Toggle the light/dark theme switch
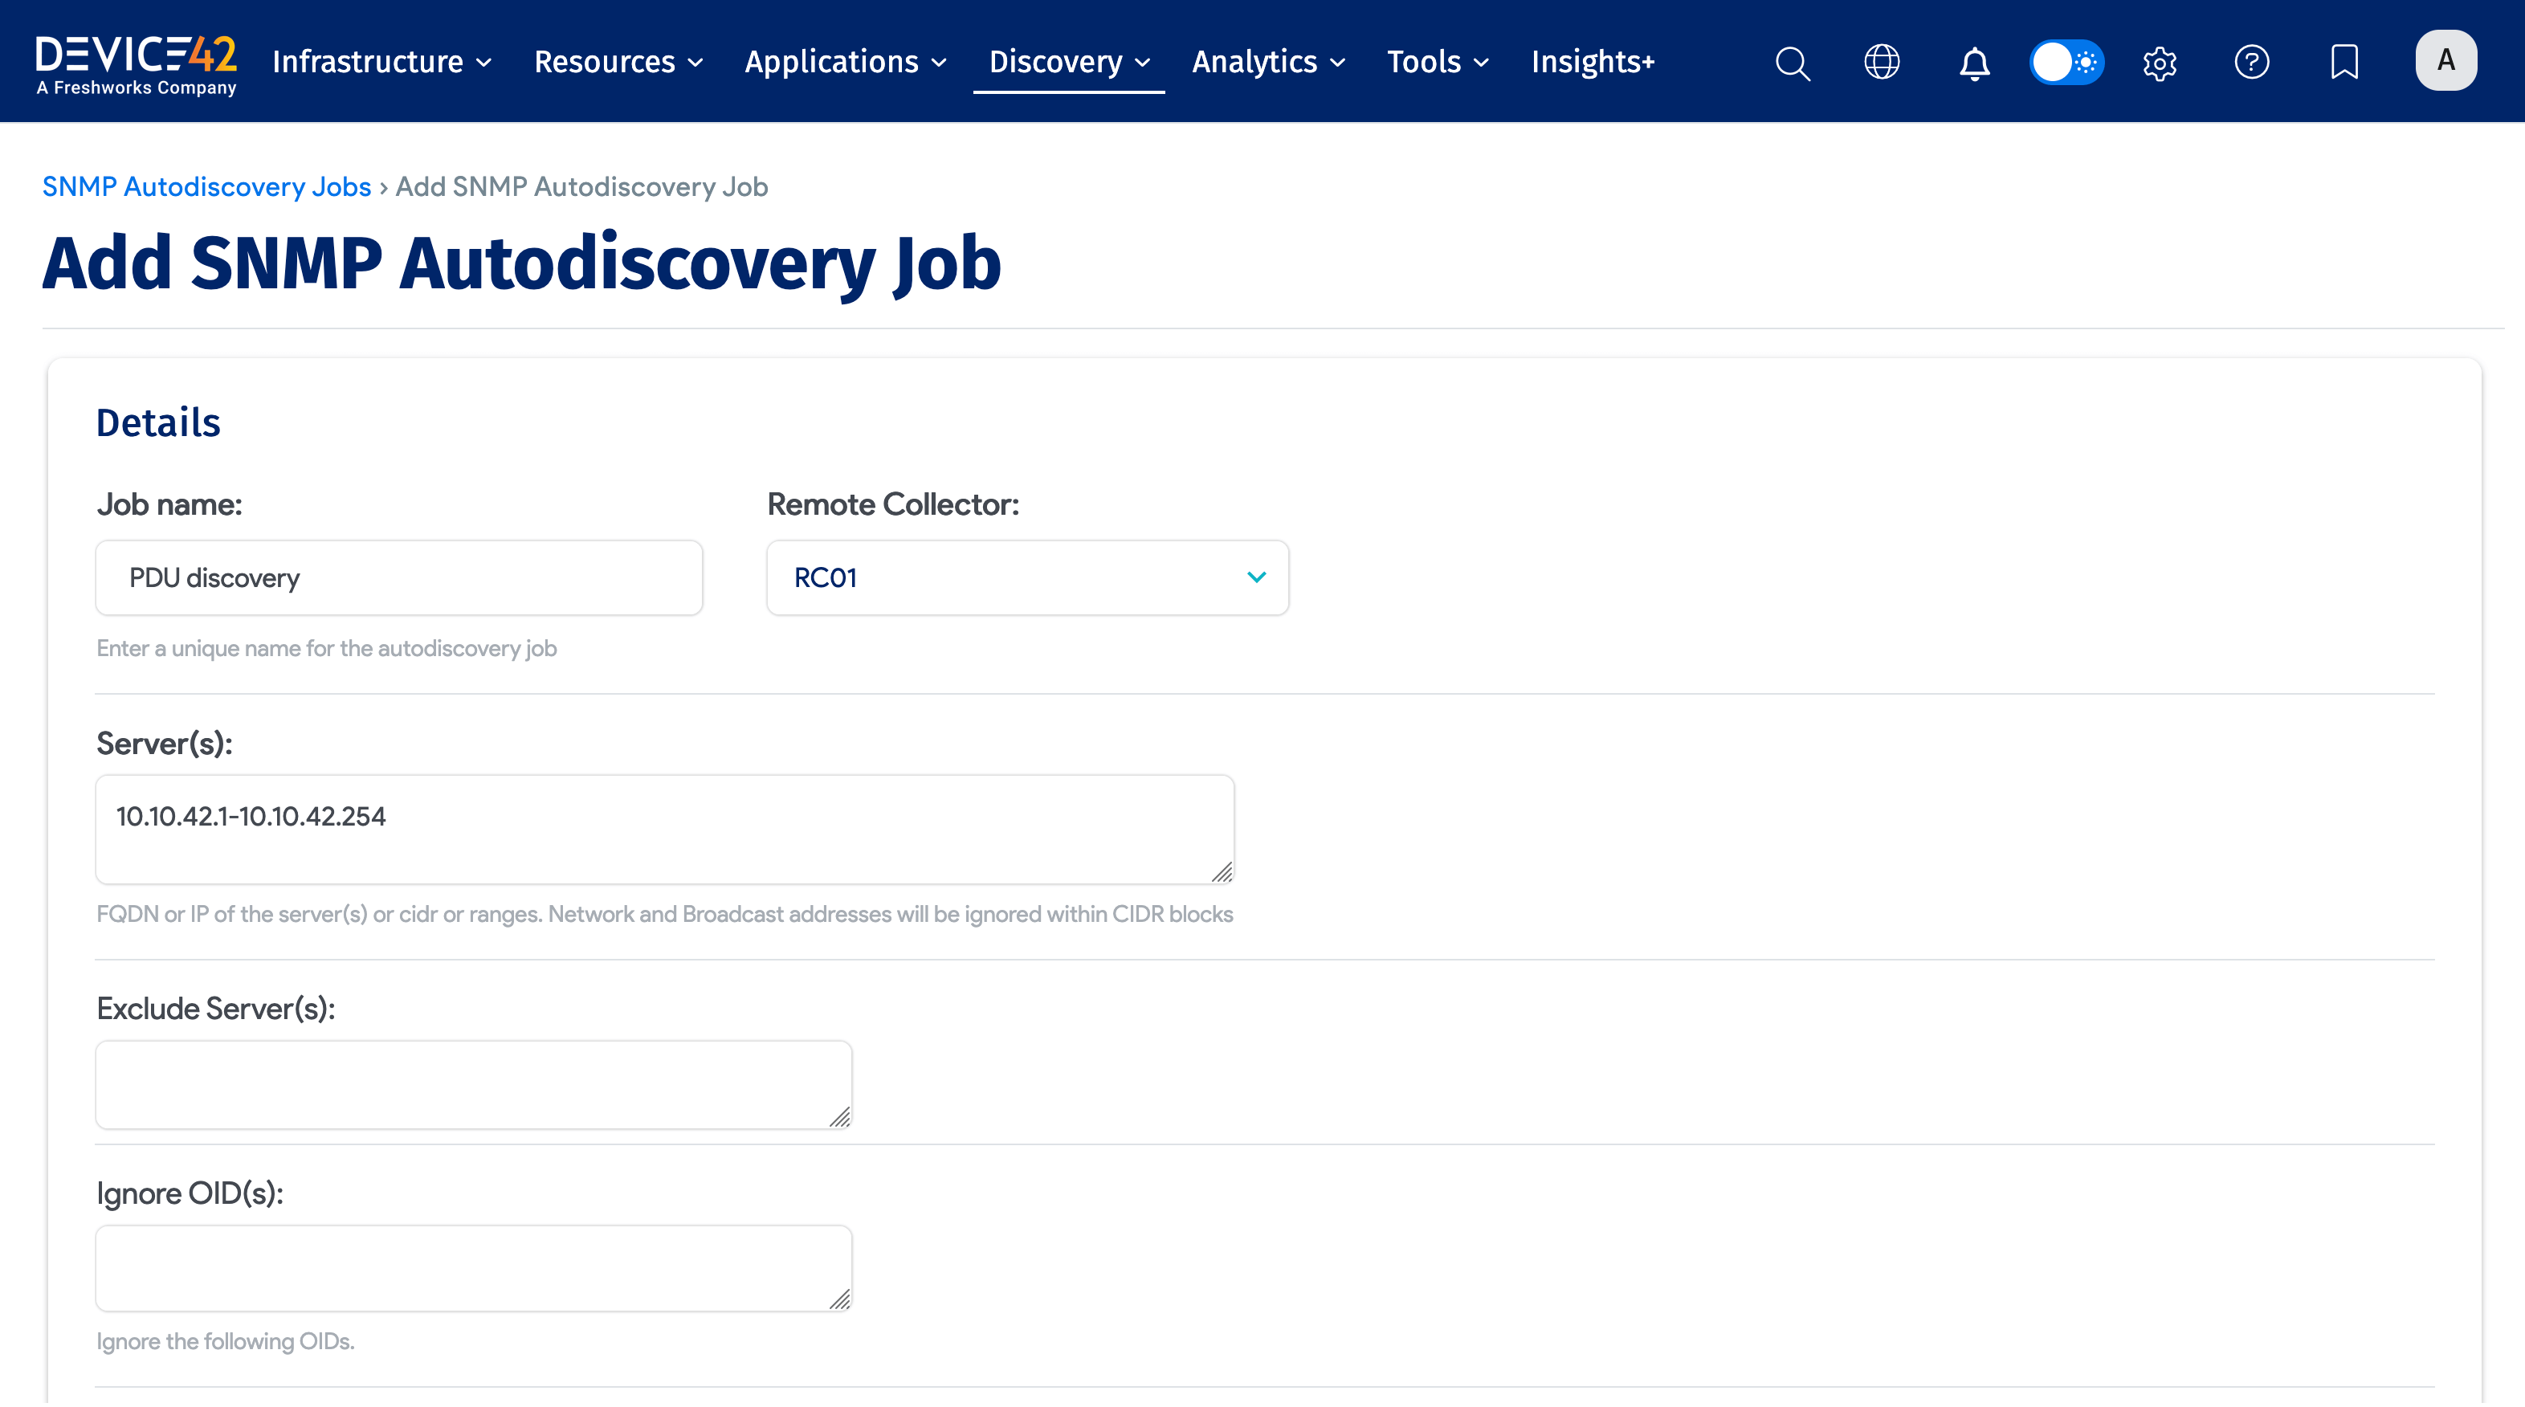This screenshot has height=1407, width=2525. click(x=2066, y=62)
